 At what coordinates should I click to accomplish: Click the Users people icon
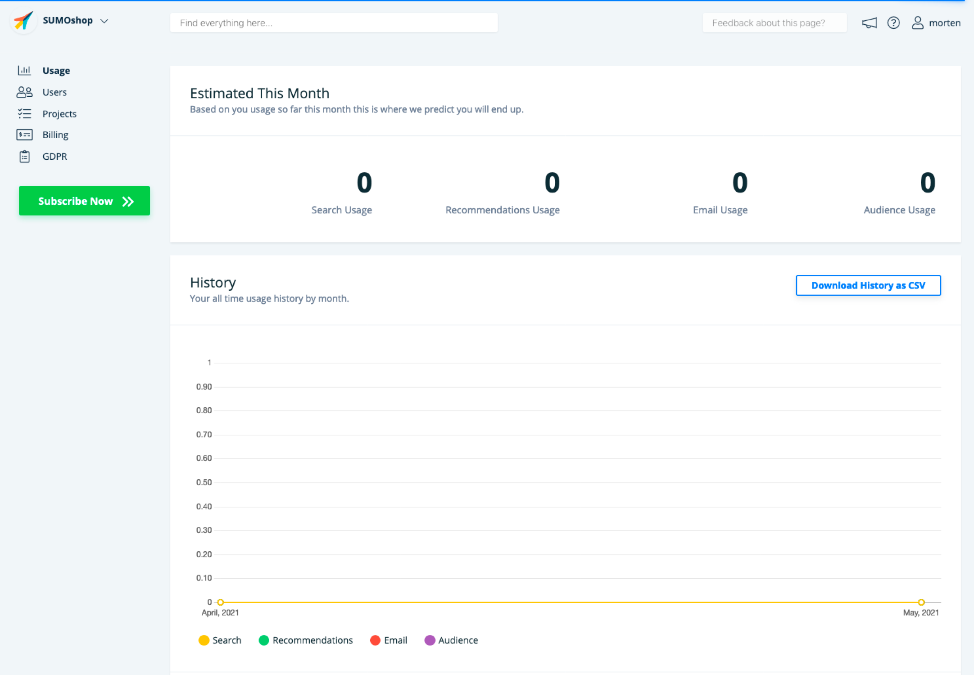[x=24, y=92]
